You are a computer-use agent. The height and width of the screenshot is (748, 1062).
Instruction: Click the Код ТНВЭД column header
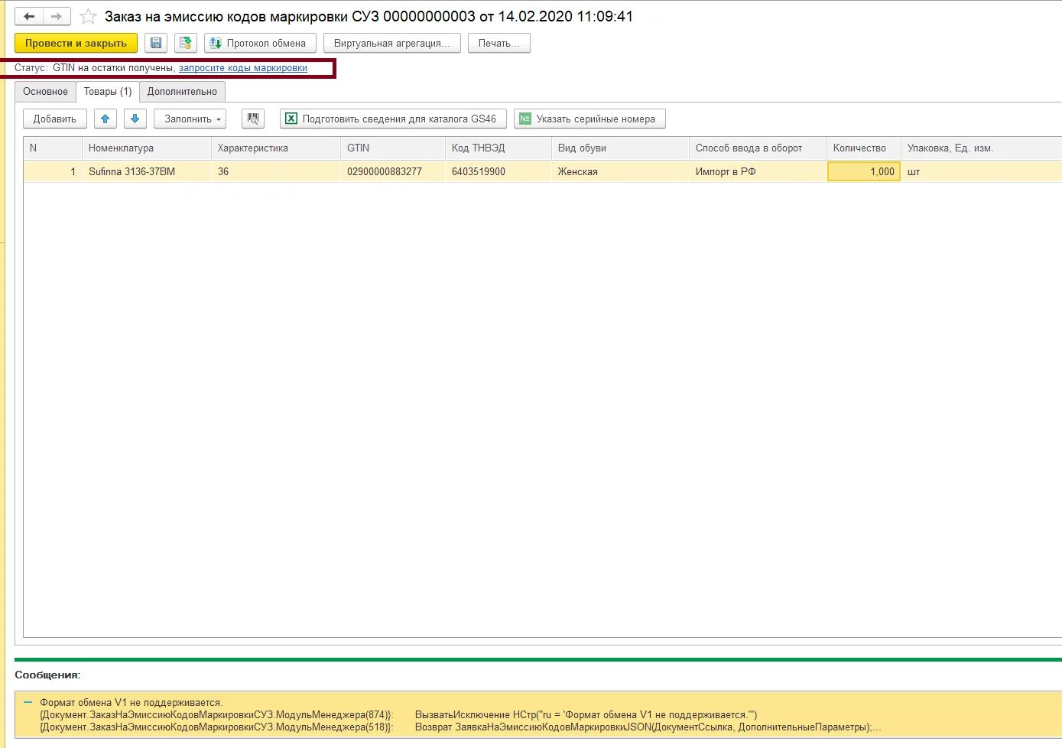[x=498, y=148]
